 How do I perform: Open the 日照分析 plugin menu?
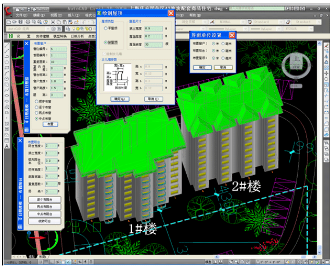pos(78,36)
